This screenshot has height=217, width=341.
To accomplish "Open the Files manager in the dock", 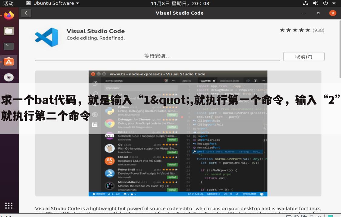I will 9,31.
